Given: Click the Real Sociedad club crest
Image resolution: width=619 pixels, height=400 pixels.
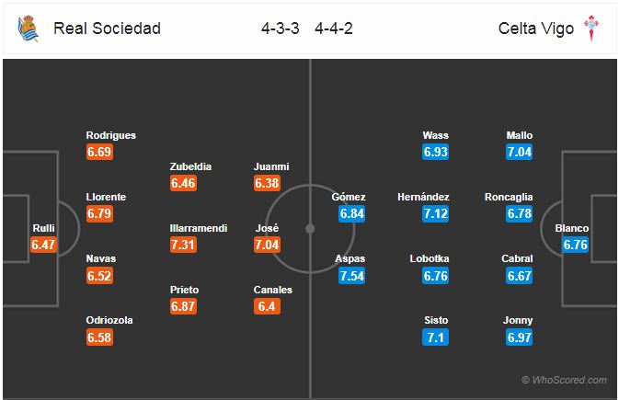Looking at the screenshot, I should [x=28, y=29].
